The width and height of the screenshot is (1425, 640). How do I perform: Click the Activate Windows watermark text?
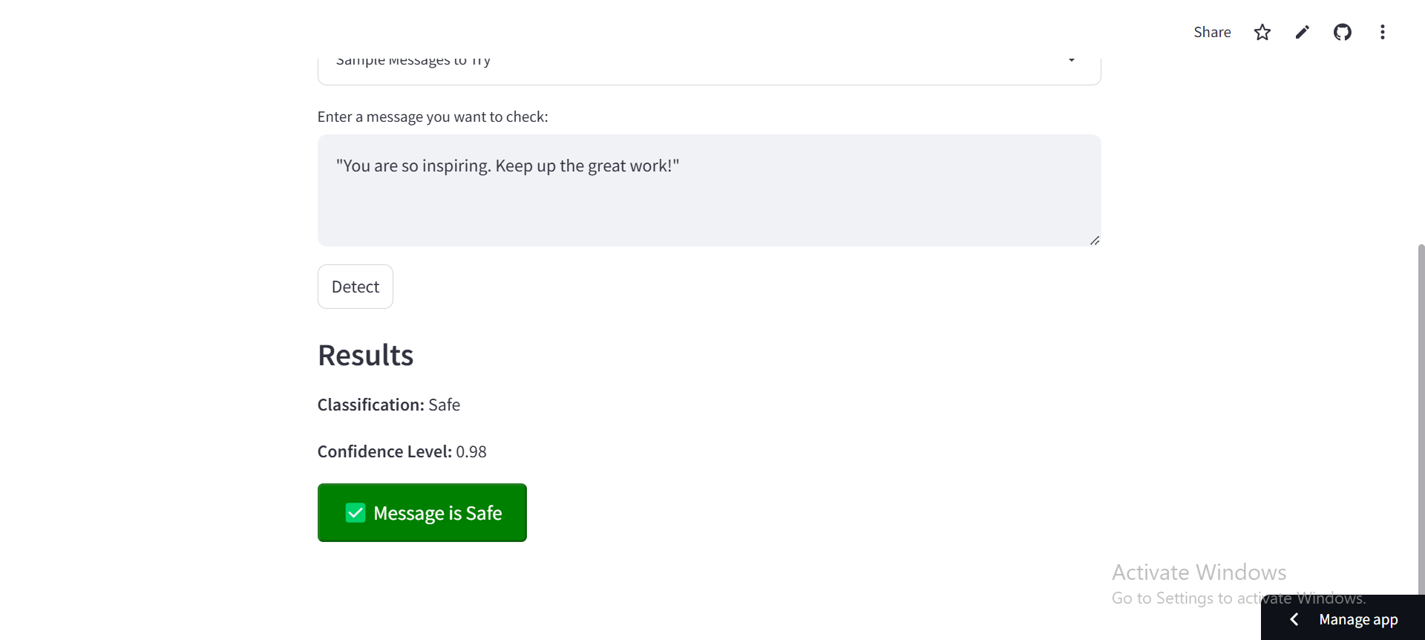tap(1198, 572)
